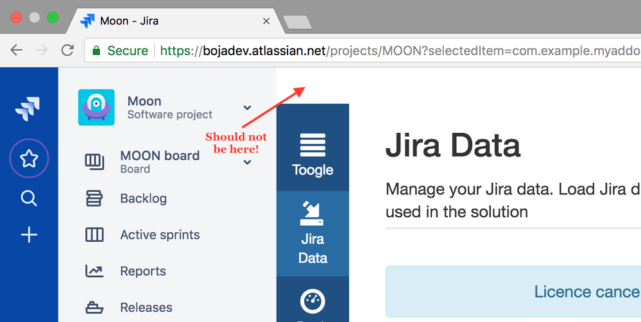
Task: Click the Active sprints icon
Action: coord(94,235)
